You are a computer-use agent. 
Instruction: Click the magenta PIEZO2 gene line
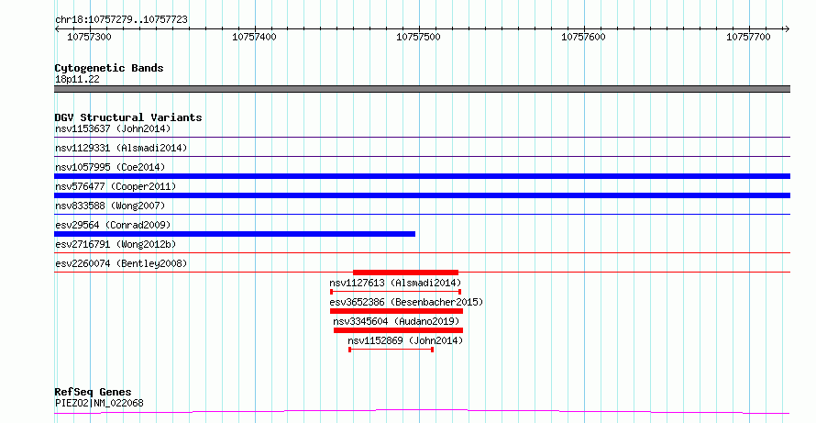(x=422, y=412)
